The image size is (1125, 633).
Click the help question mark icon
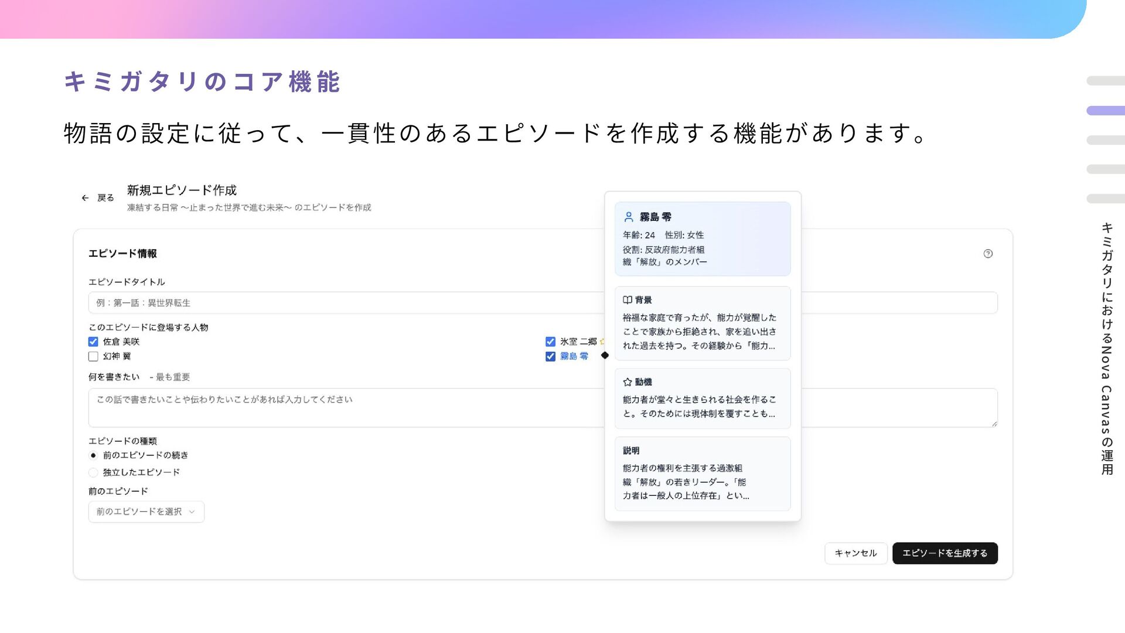988,254
